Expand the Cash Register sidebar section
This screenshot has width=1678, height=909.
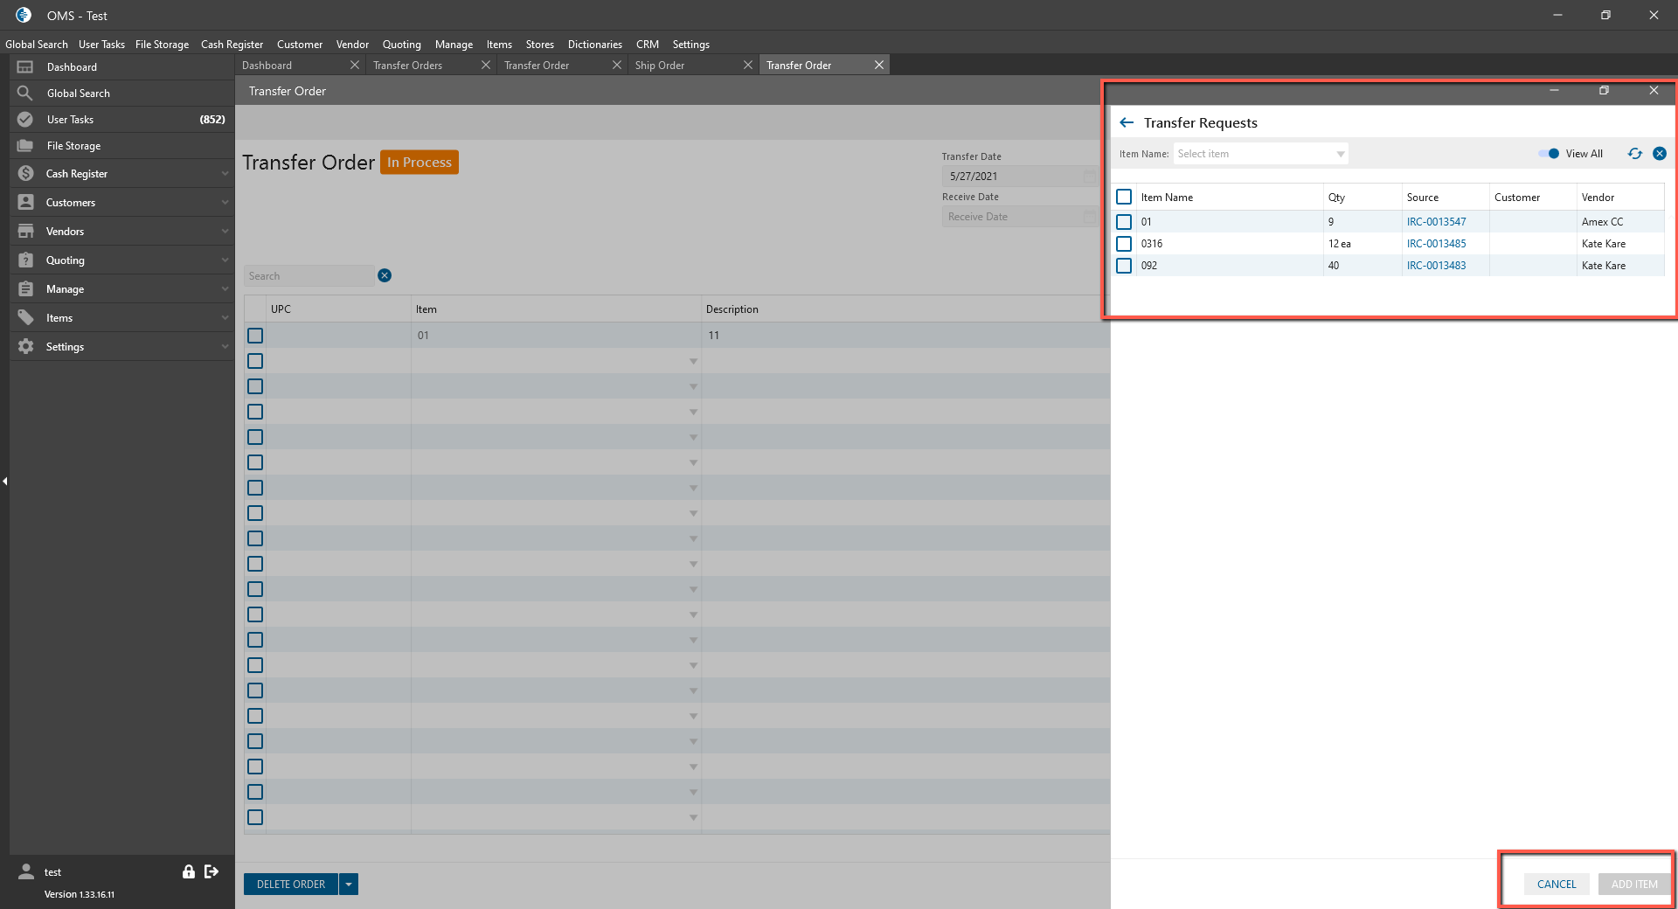(x=225, y=174)
